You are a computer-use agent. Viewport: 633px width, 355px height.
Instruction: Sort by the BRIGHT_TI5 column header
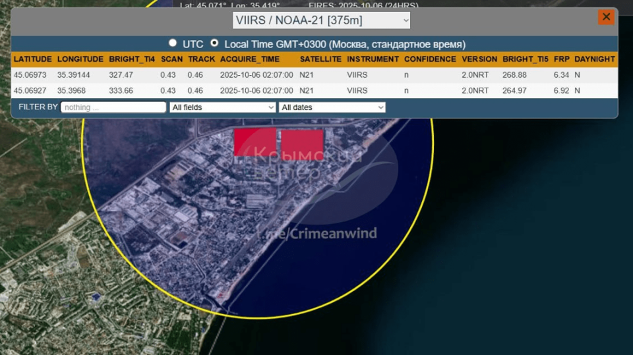526,59
